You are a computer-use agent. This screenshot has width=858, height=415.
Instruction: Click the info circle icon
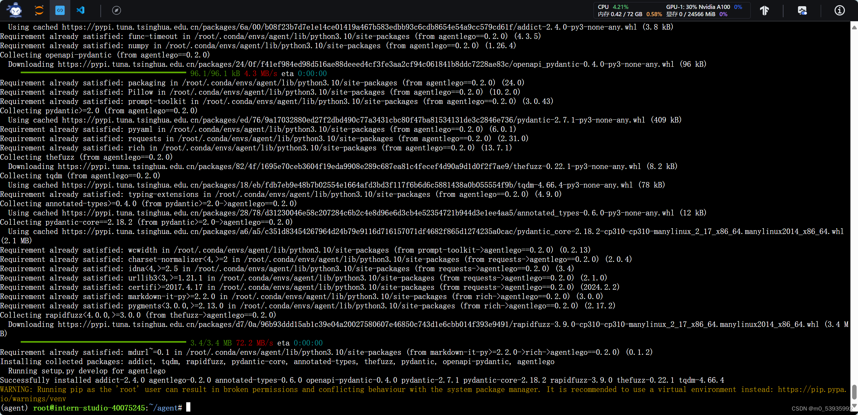(x=839, y=10)
